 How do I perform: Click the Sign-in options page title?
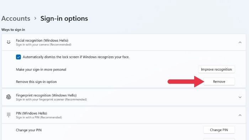pos(64,19)
